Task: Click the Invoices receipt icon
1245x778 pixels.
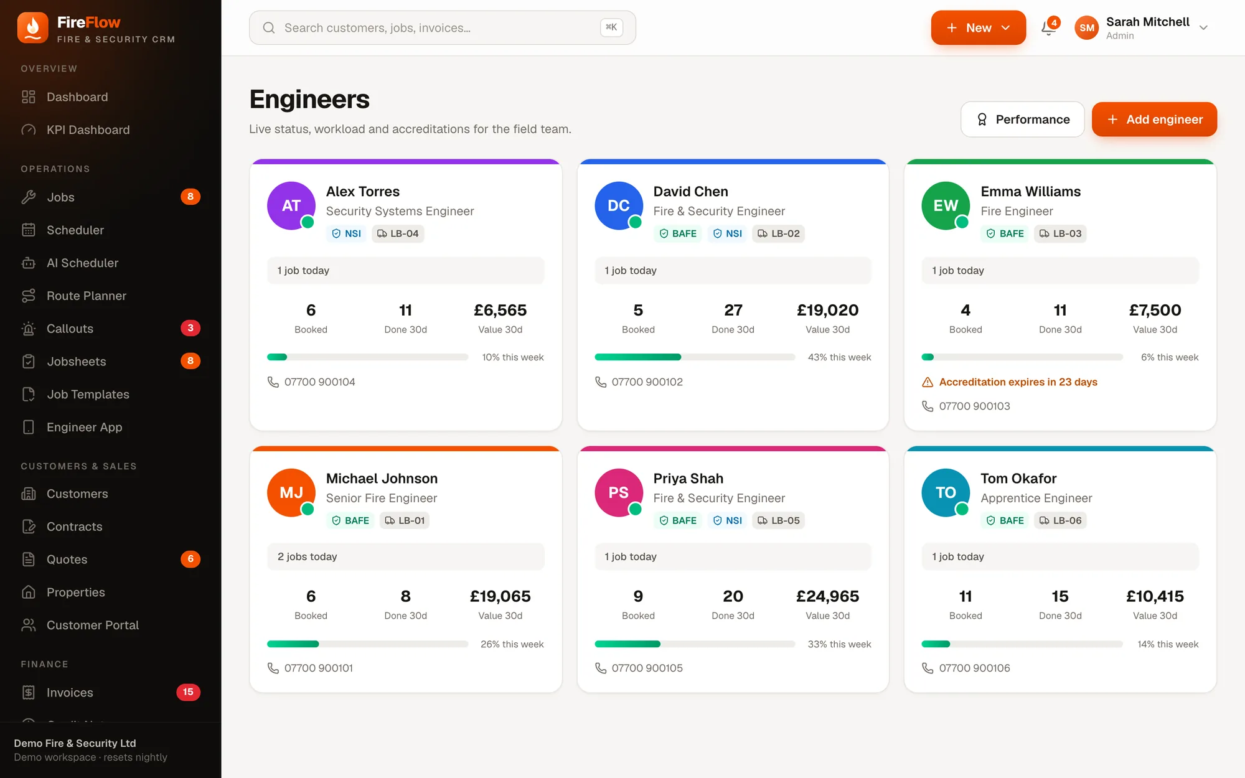Action: click(x=29, y=693)
